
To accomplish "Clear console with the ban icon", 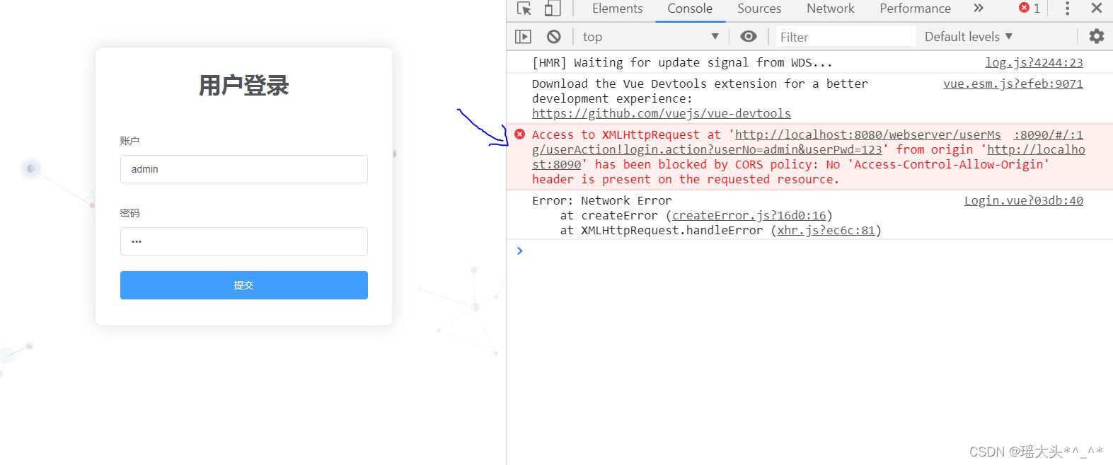I will coord(554,37).
